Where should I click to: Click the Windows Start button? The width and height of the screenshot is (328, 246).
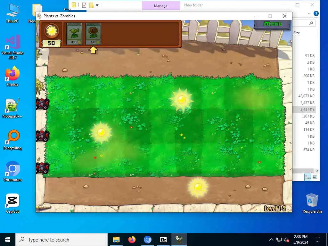[8, 240]
